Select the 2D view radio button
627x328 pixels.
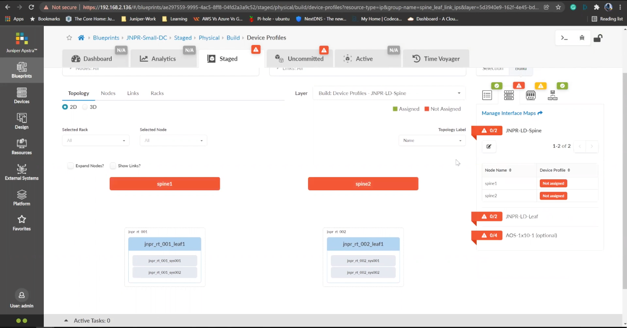[65, 107]
